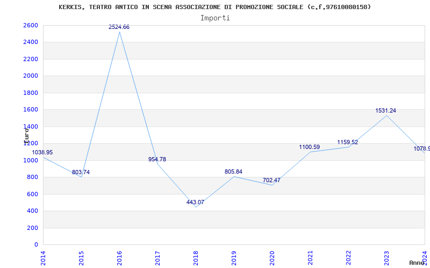This screenshot has width=430, height=268.
Task: Click the 803.74 data label
Action: pyautogui.click(x=81, y=172)
